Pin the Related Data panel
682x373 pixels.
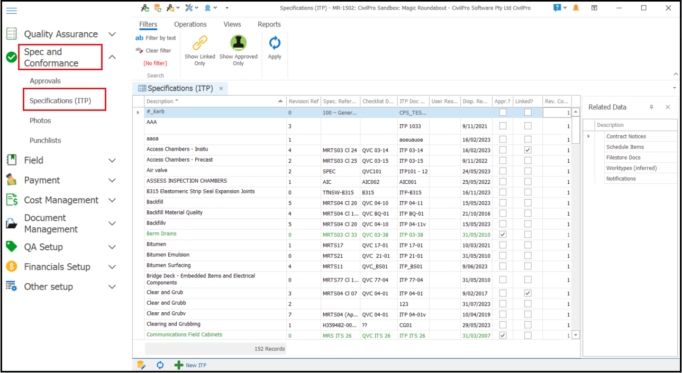(x=652, y=107)
